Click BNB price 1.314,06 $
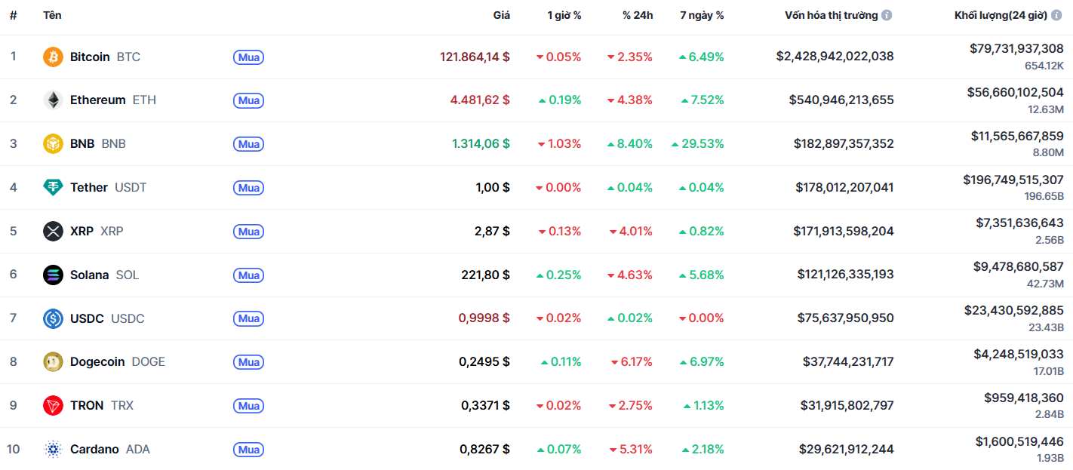1073x470 pixels. coord(481,144)
